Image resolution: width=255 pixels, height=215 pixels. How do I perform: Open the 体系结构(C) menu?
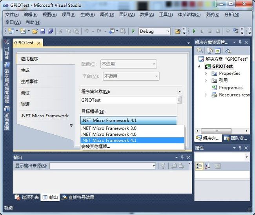pos(189,15)
